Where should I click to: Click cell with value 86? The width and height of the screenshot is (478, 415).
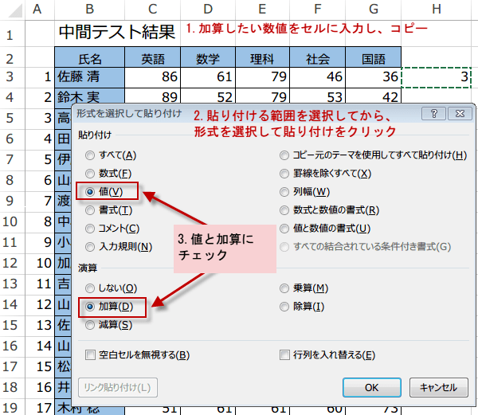point(152,77)
